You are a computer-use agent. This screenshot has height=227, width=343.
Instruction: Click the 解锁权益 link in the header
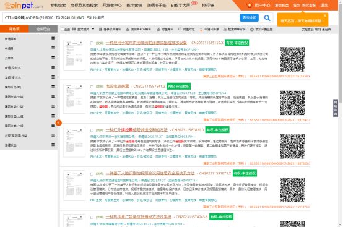pyautogui.click(x=282, y=5)
